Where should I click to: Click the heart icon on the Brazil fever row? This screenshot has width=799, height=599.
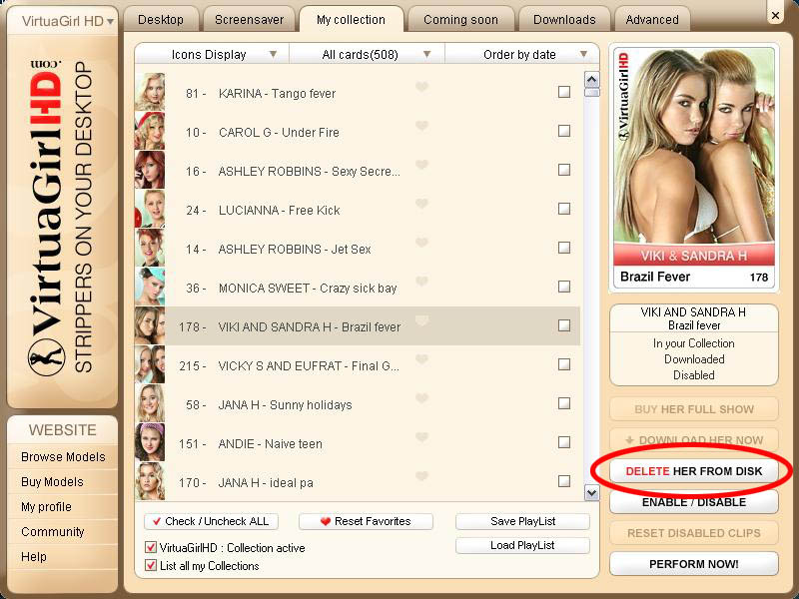[421, 321]
